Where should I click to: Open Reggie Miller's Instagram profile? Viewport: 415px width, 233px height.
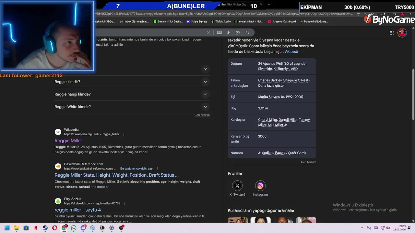tap(260, 188)
